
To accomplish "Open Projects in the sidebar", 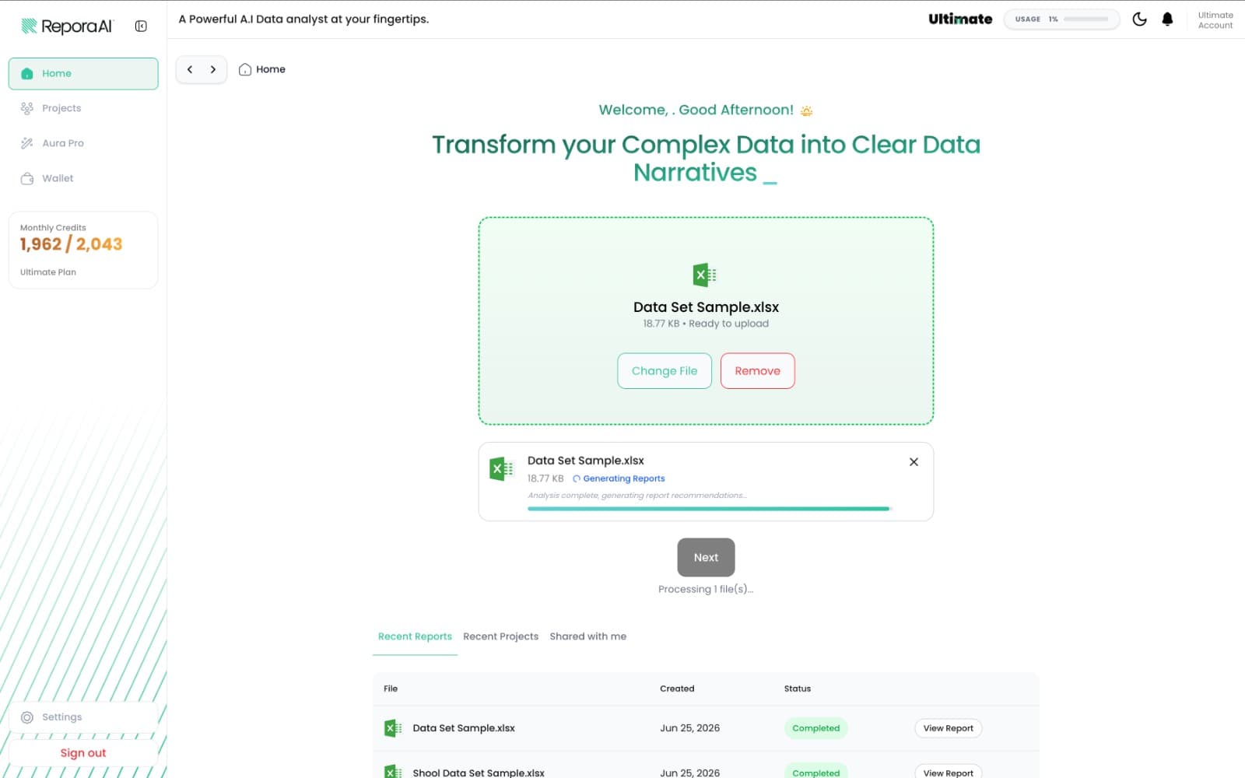I will 83,108.
